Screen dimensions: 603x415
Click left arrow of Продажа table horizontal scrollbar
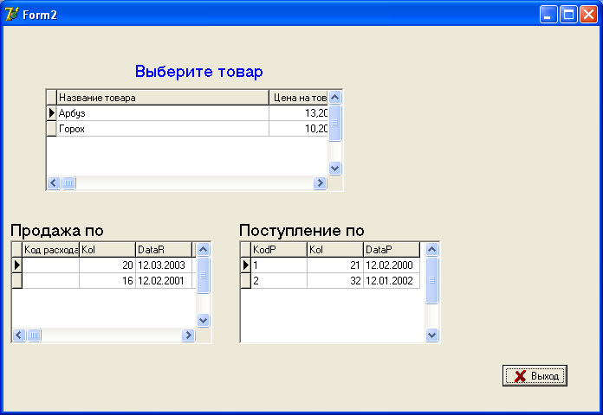tap(19, 335)
